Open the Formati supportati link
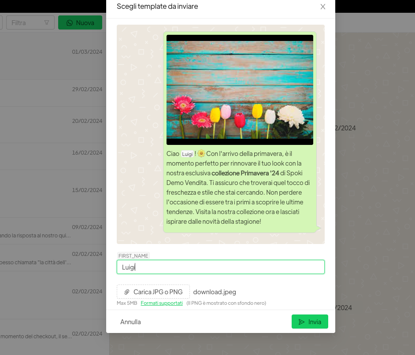This screenshot has width=415, height=355. tap(162, 303)
